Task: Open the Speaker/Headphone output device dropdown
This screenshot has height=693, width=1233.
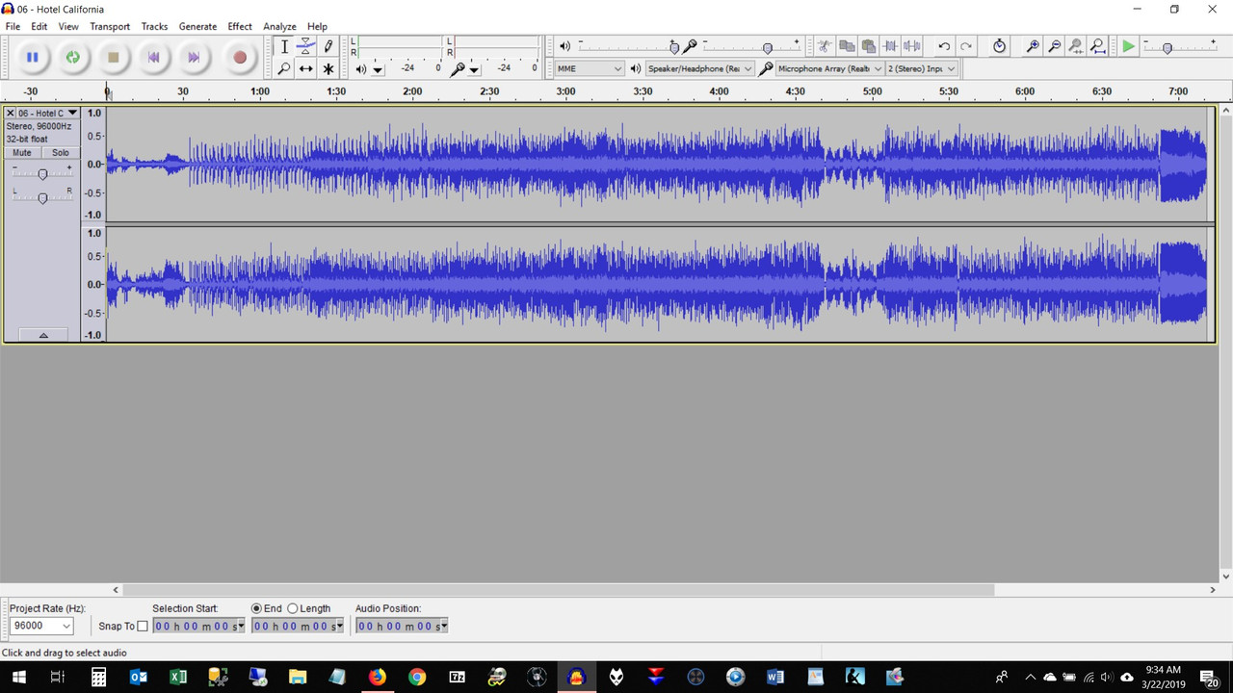Action: click(699, 68)
